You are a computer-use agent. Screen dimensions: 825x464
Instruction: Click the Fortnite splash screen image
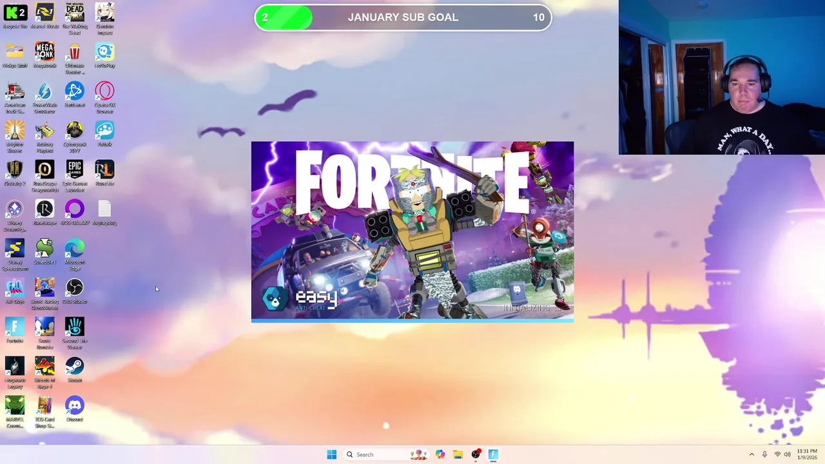click(x=412, y=231)
